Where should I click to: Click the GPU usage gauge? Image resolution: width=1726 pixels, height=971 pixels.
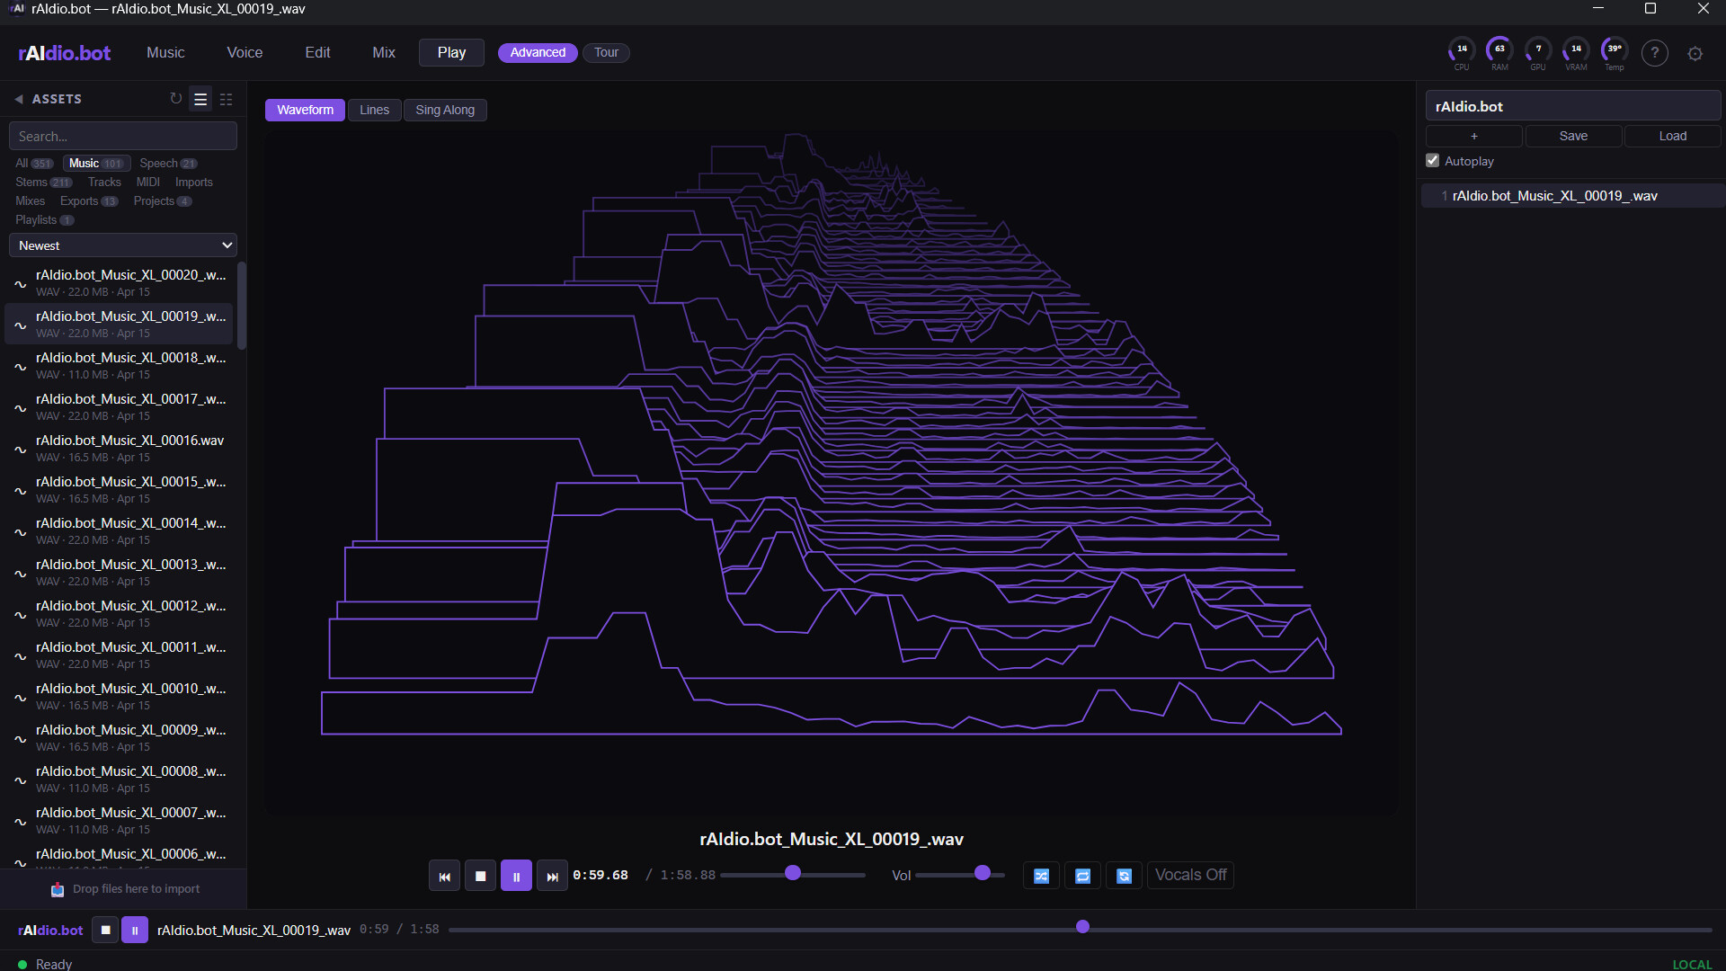[1538, 53]
